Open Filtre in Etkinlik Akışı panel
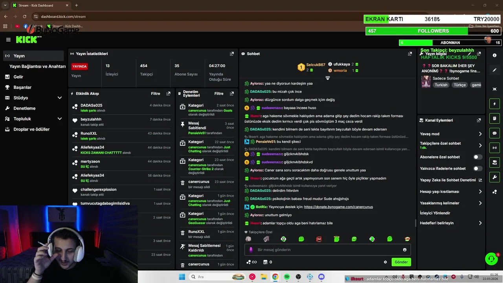The width and height of the screenshot is (503, 283). coord(156,94)
